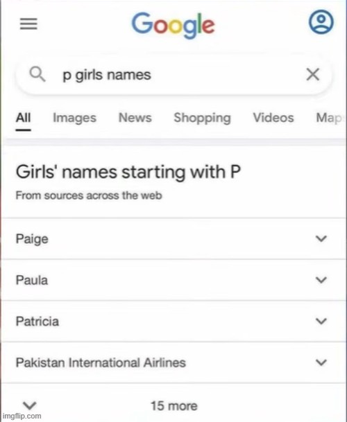The image size is (347, 422).
Task: Switch to the Images tab
Action: 74,118
